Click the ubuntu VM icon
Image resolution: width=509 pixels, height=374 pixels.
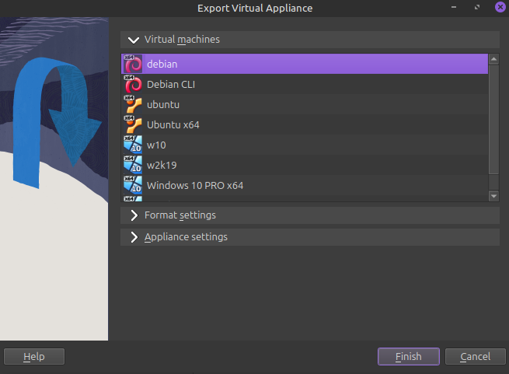click(x=133, y=104)
